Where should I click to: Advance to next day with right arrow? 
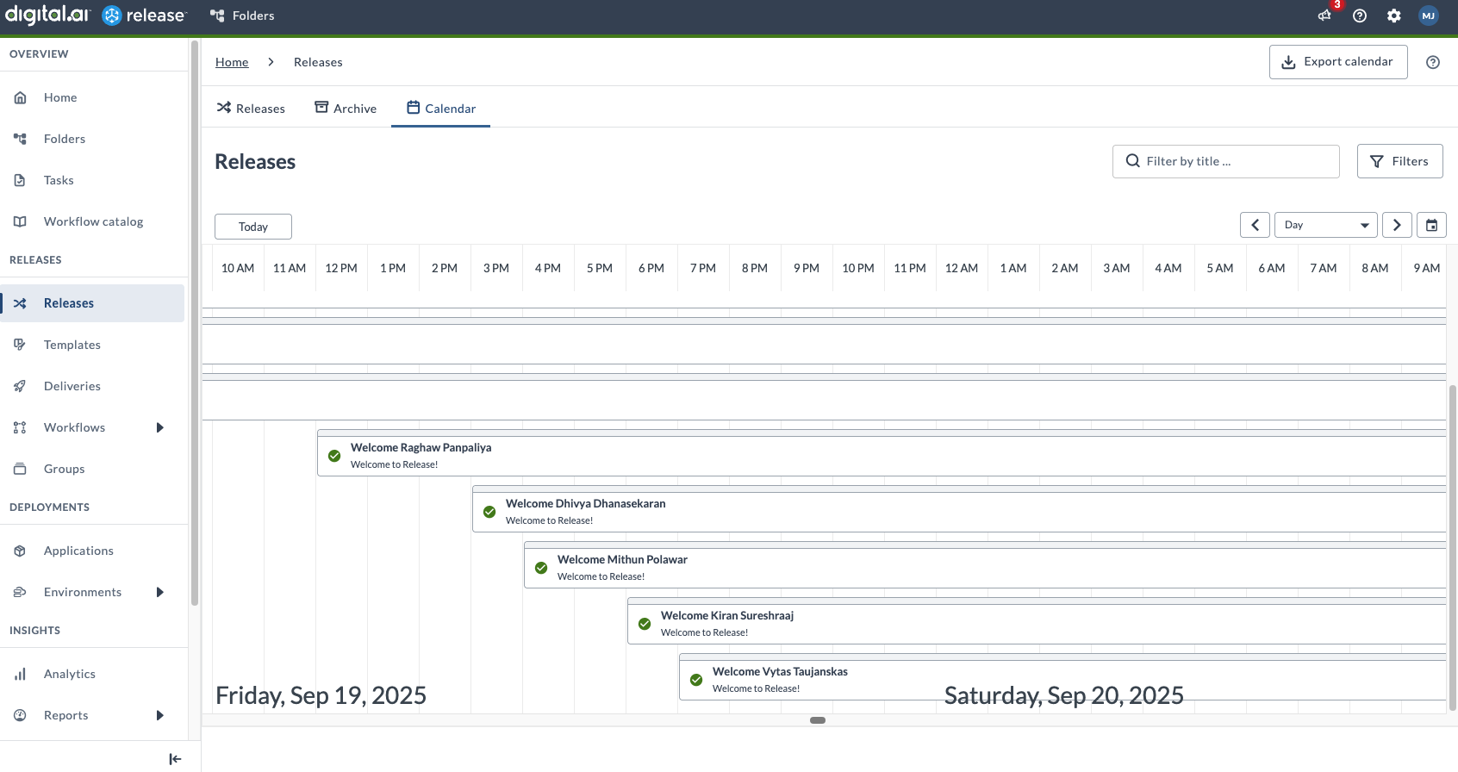pos(1397,225)
